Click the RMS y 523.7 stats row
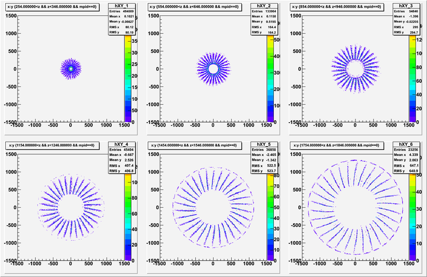This screenshot has width=427, height=277. (x=264, y=171)
